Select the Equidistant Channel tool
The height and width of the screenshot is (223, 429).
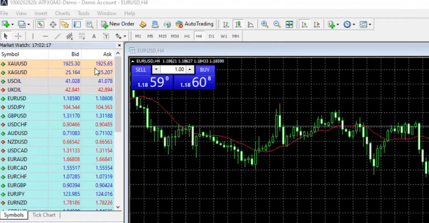coord(70,36)
